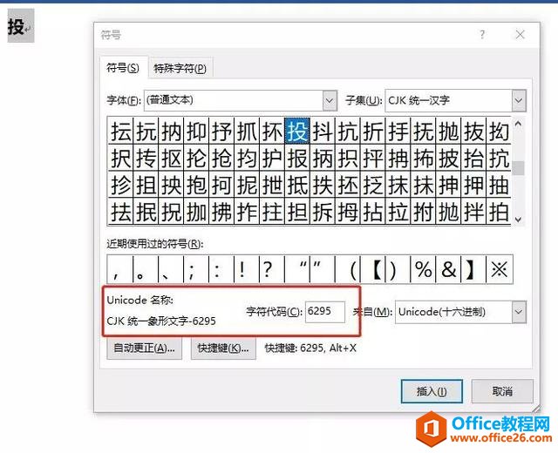Choose the 拌 character cell
Screen dimensions: 558x453
point(473,213)
